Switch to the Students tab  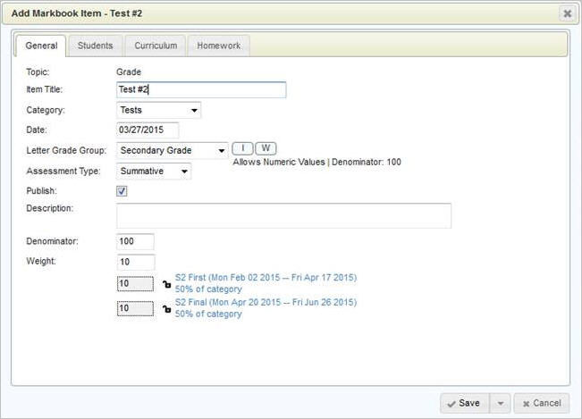(95, 46)
